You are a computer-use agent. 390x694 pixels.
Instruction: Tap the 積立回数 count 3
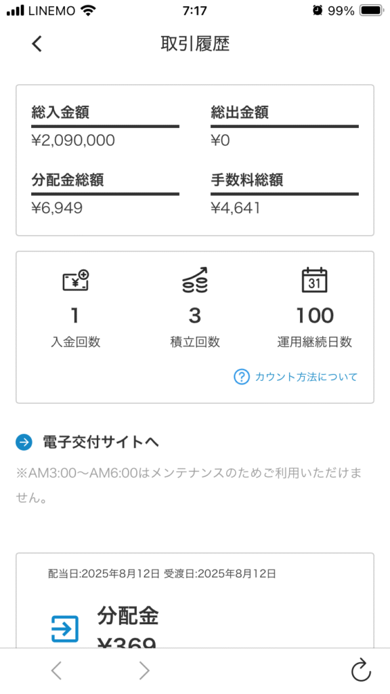coord(195,316)
